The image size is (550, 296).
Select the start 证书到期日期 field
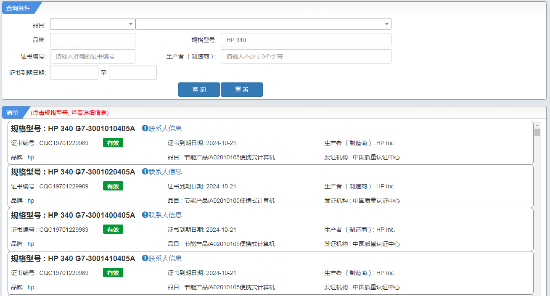pos(74,73)
